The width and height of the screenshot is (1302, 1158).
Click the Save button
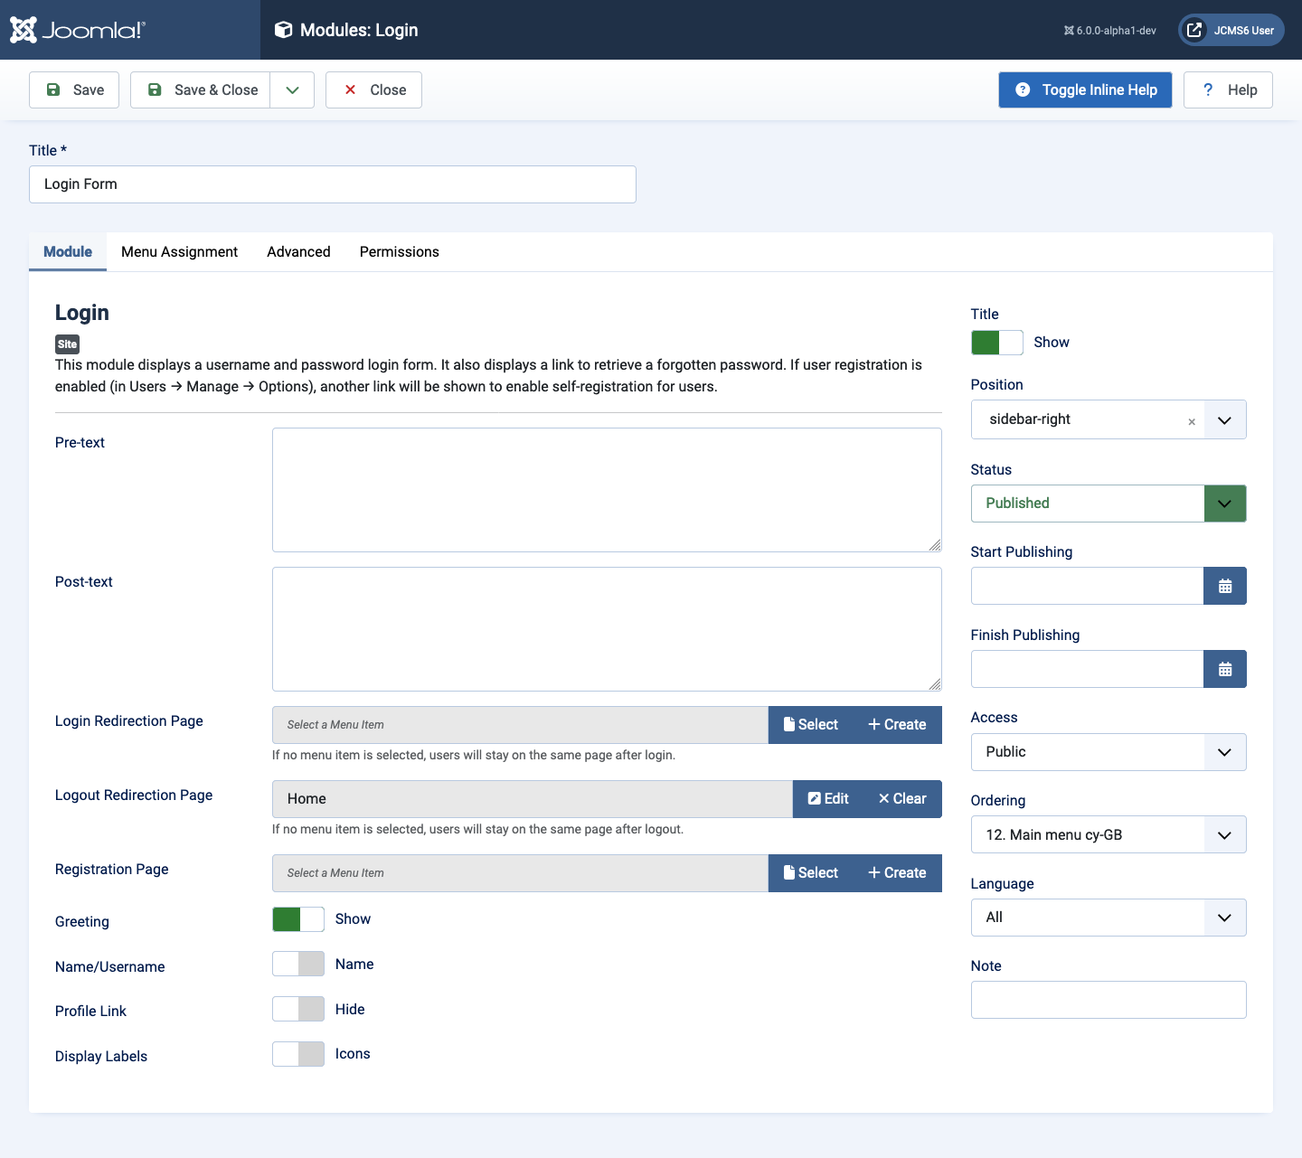pyautogui.click(x=74, y=89)
